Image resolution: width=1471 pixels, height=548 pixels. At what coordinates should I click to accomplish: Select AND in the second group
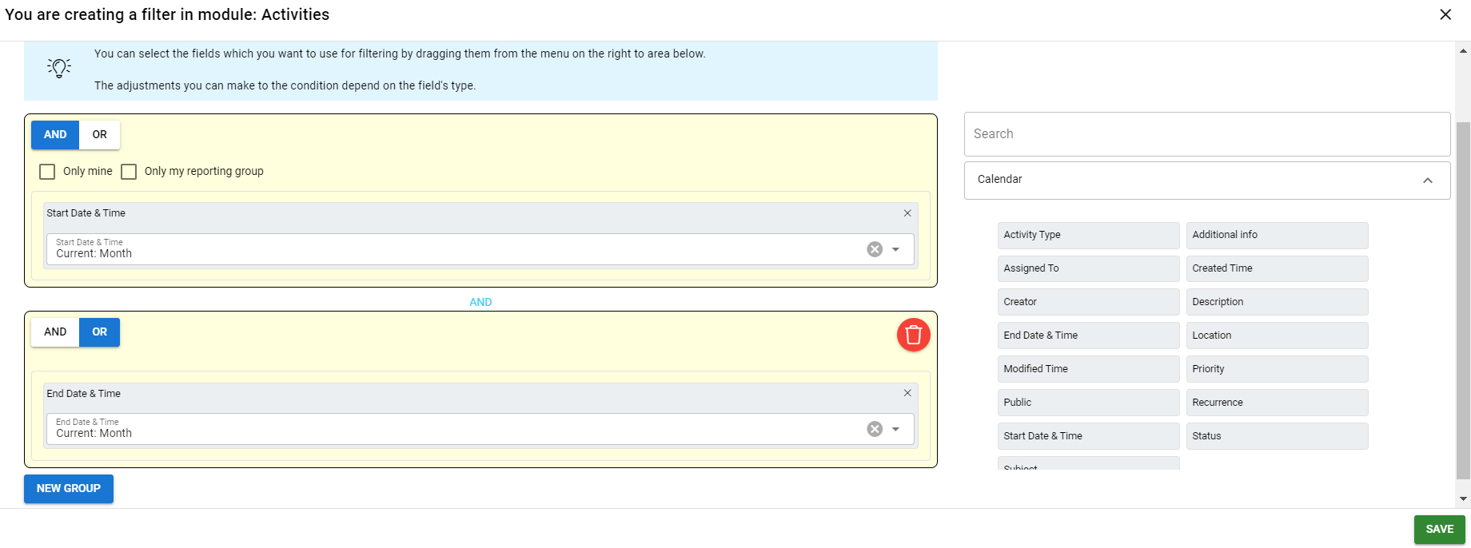point(55,332)
